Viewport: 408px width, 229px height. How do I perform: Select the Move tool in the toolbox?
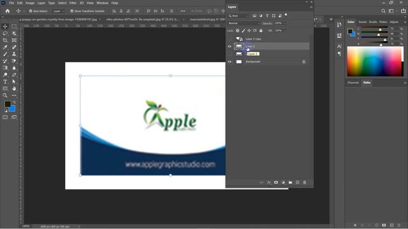[5, 27]
